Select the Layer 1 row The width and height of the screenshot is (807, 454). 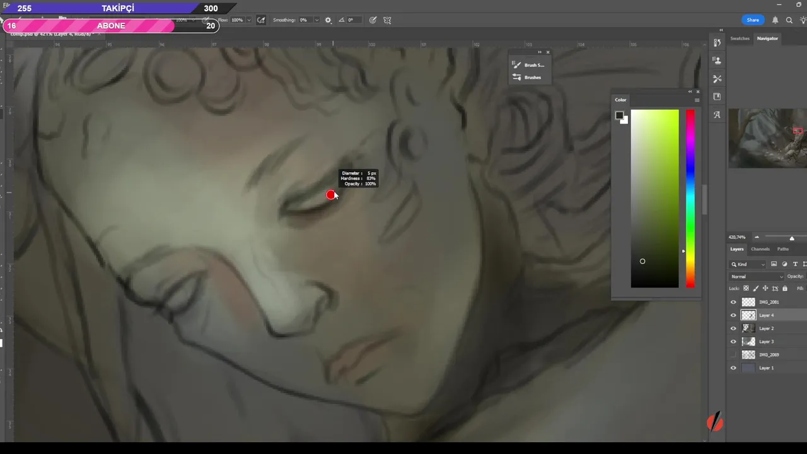767,368
